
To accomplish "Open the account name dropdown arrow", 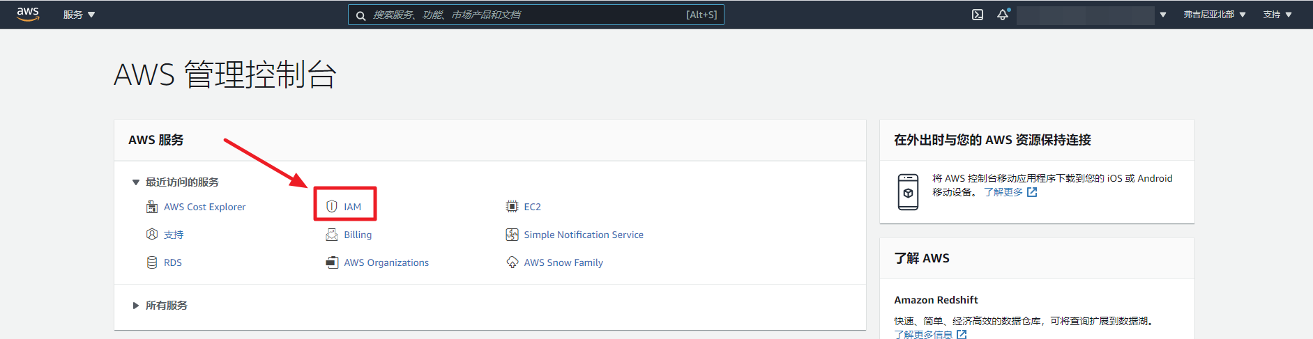I will (1162, 15).
